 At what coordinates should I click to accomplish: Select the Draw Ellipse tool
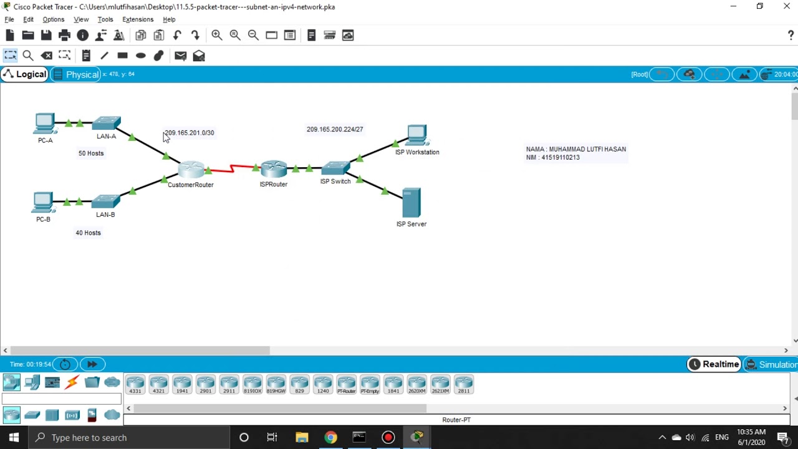click(140, 56)
